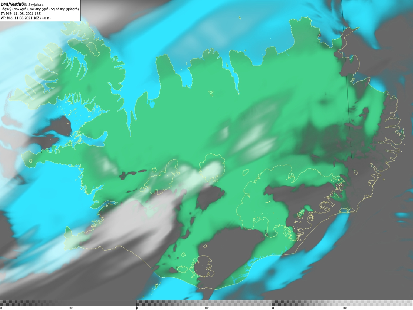The width and height of the screenshot is (413, 310).
Task: Click the '100' label under the middle scale bar
Action: tap(207, 308)
